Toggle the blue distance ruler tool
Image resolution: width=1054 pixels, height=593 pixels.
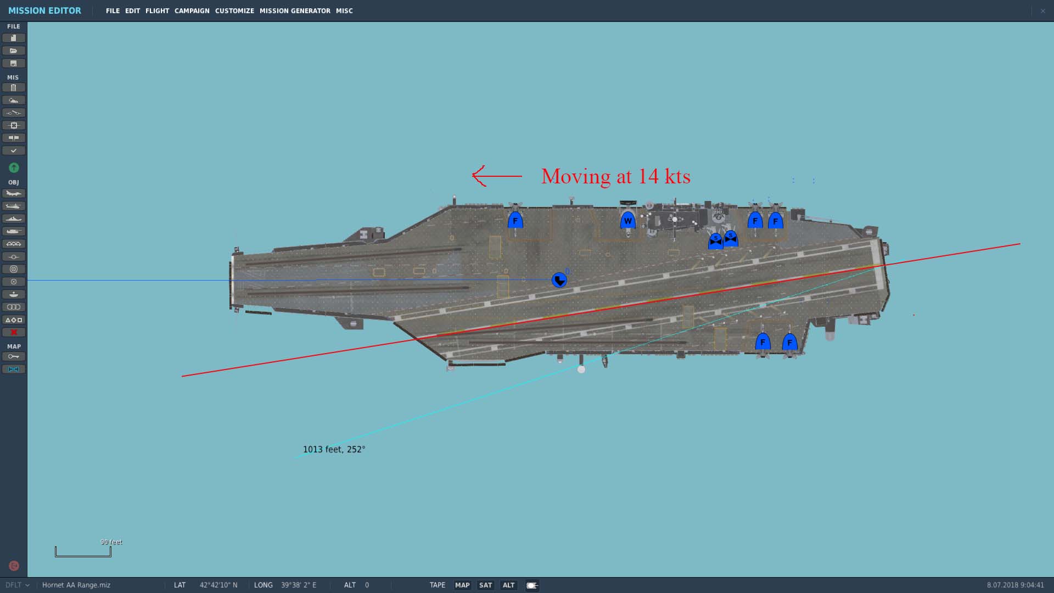(14, 370)
